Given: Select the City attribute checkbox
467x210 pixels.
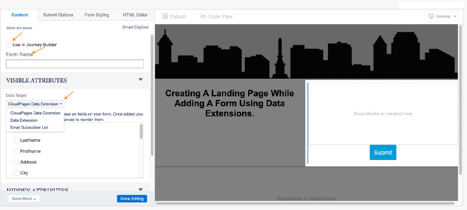Looking at the screenshot, I should click(x=16, y=173).
